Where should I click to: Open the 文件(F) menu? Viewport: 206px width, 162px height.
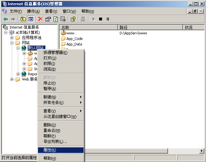click(16, 11)
